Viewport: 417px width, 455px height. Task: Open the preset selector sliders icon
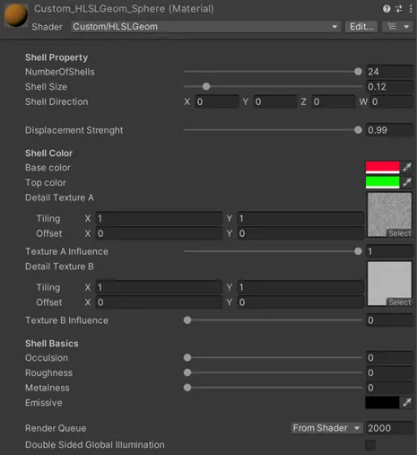[399, 9]
